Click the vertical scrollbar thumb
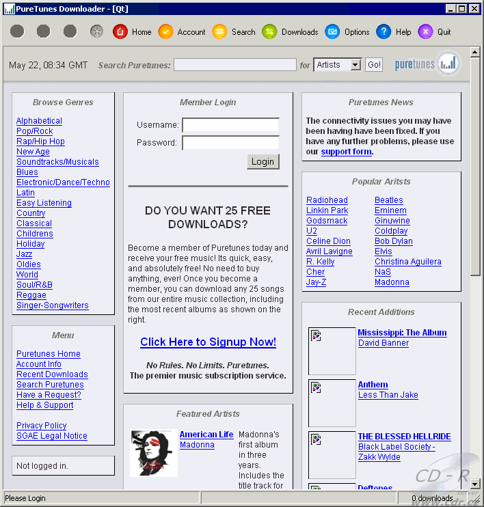484x507 pixels. (x=474, y=167)
